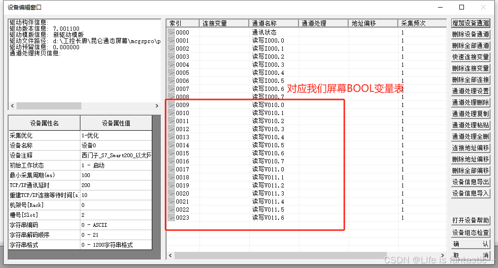The width and height of the screenshot is (498, 268).
Task: Click 连接变量 column header
Action: coord(224,23)
